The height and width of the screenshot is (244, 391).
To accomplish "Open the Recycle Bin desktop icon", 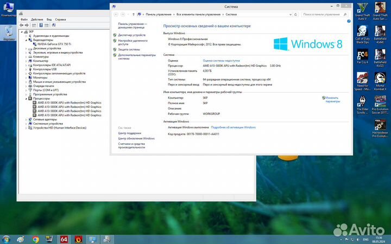I will 9,33.
